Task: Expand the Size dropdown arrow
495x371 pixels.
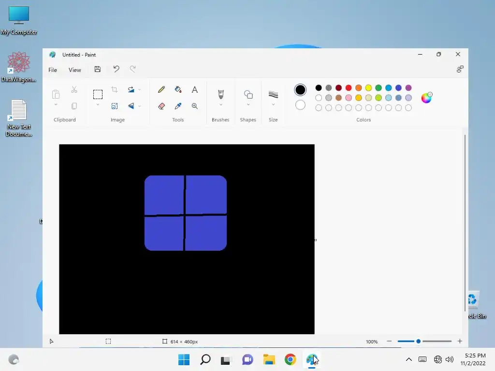Action: 273,105
